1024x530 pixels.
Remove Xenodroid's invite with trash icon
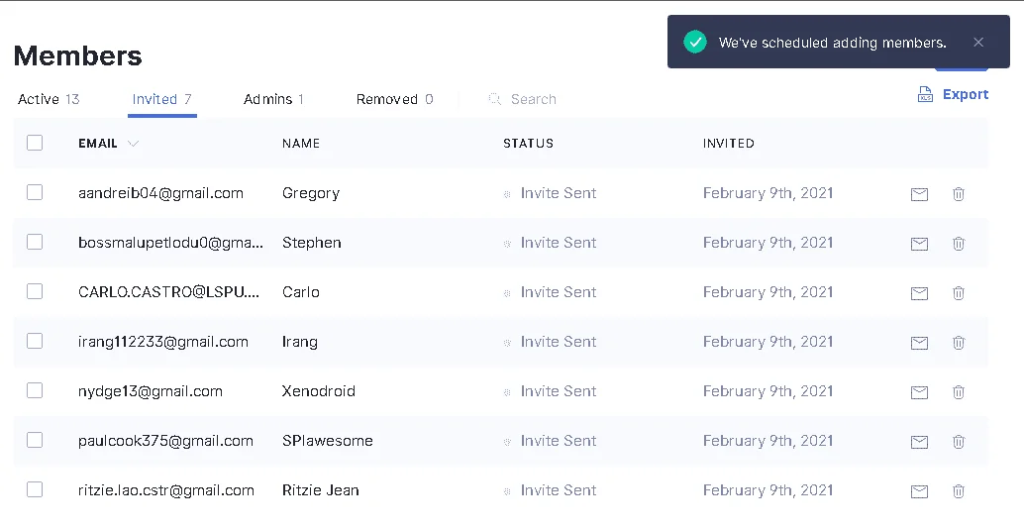click(958, 392)
